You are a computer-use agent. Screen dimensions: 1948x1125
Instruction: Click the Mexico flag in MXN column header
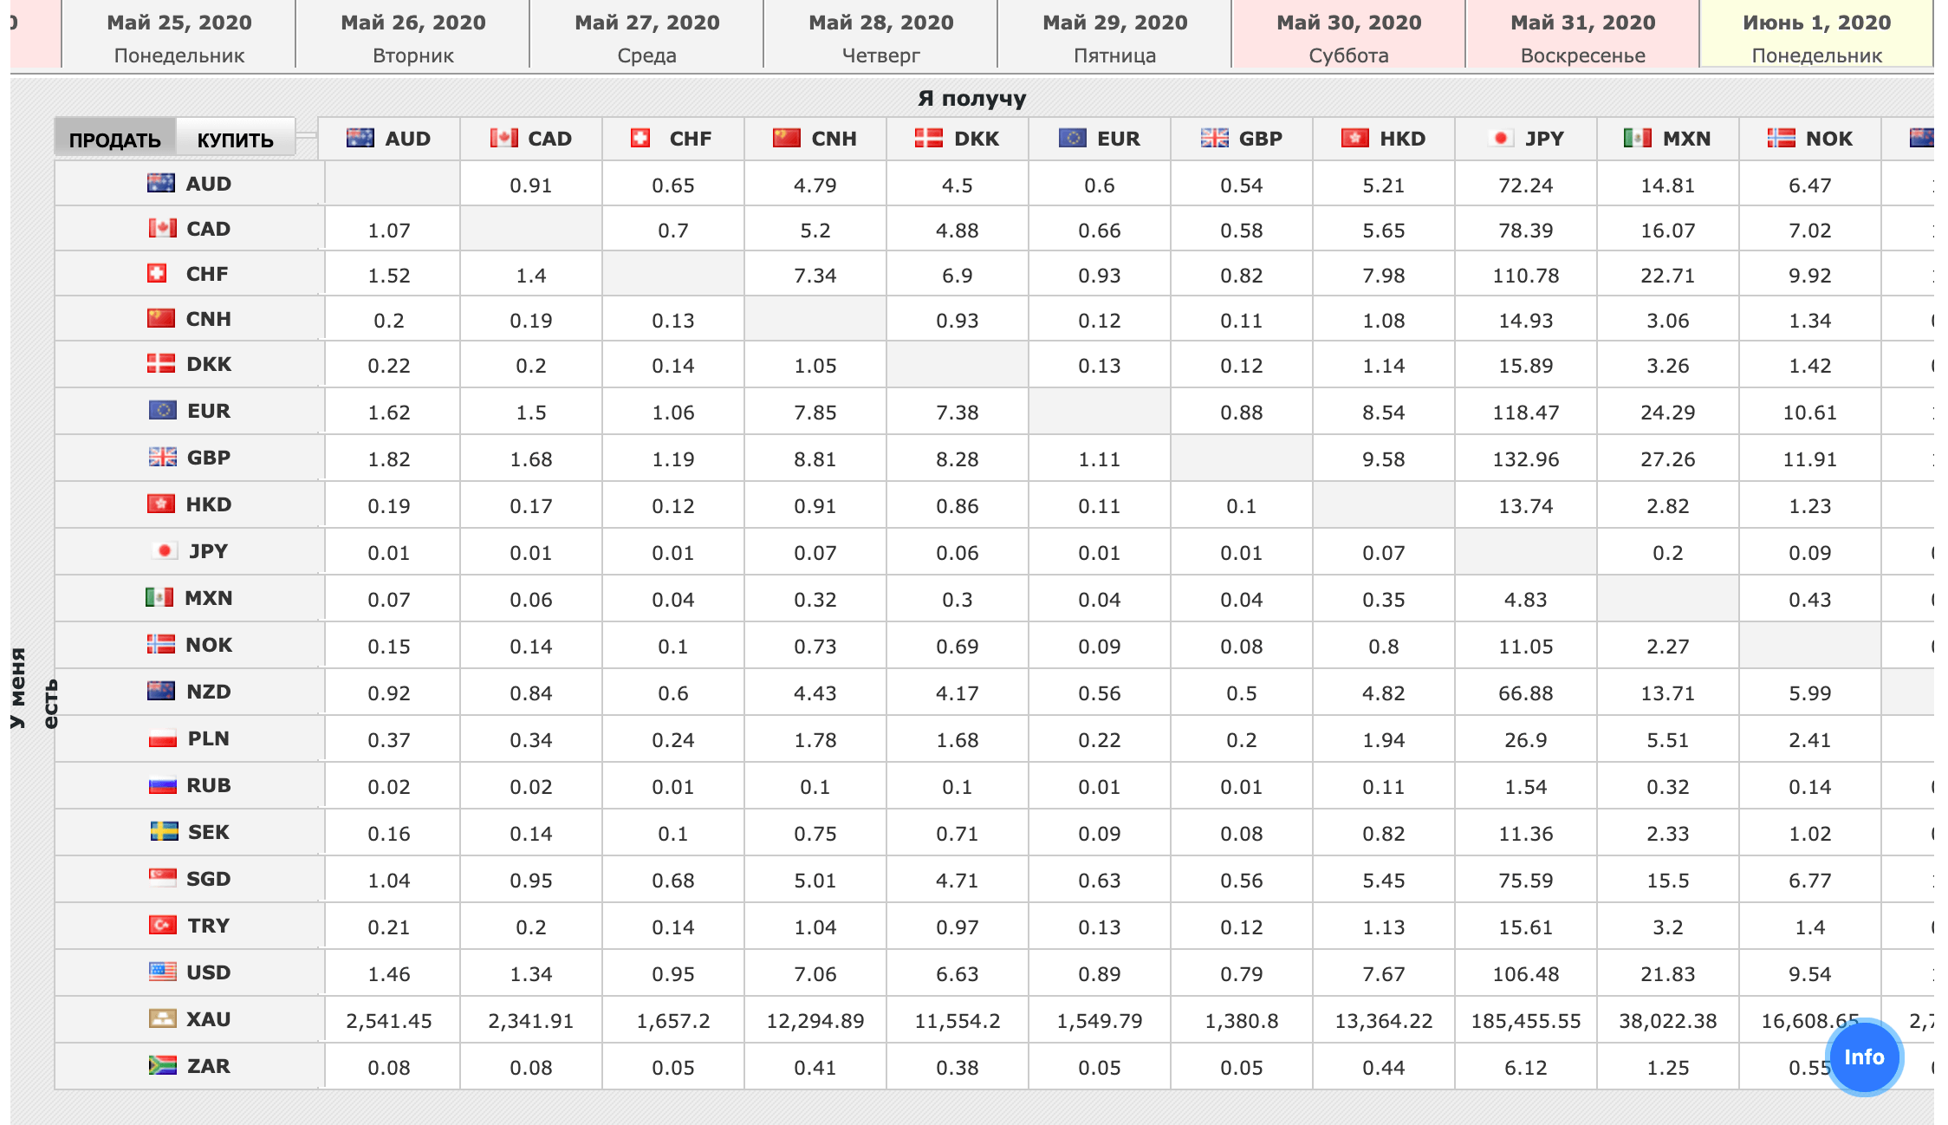click(1637, 138)
